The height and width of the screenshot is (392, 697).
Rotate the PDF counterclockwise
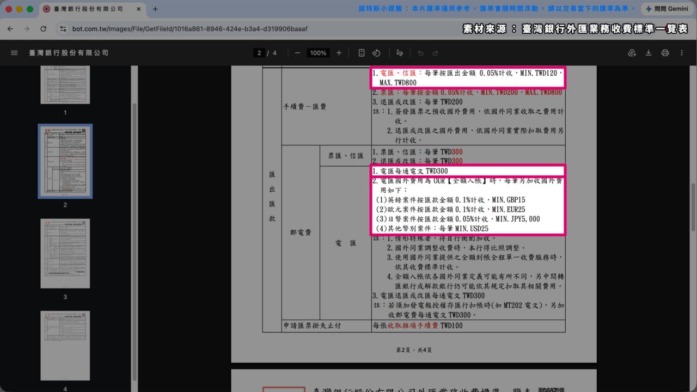point(376,53)
